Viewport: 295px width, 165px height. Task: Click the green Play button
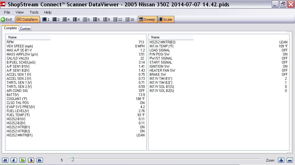click(22, 160)
